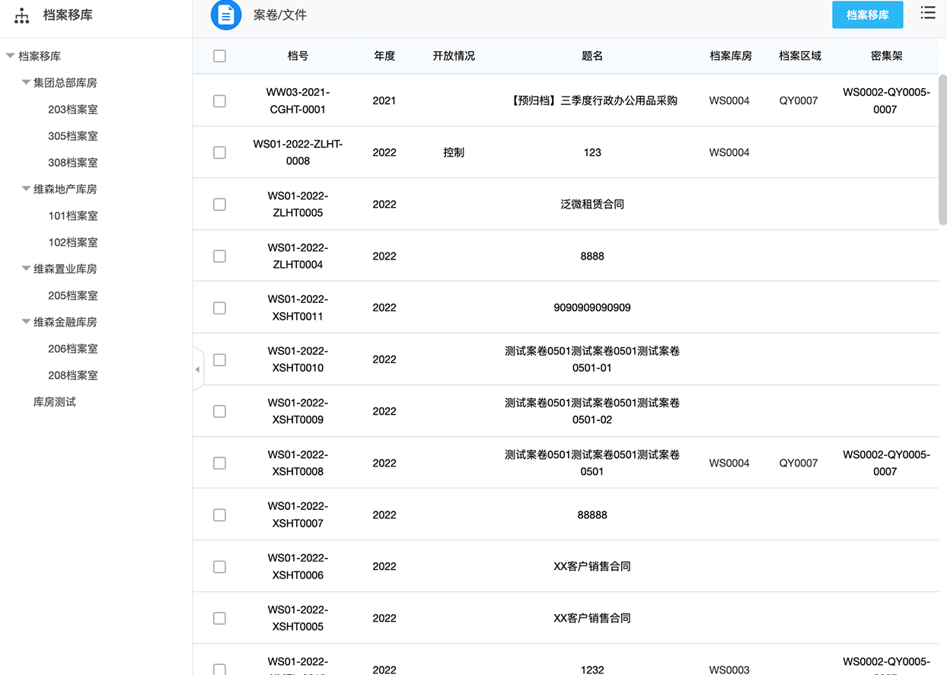Toggle the select-all checkbox in table header
This screenshot has height=675, width=947.
219,56
